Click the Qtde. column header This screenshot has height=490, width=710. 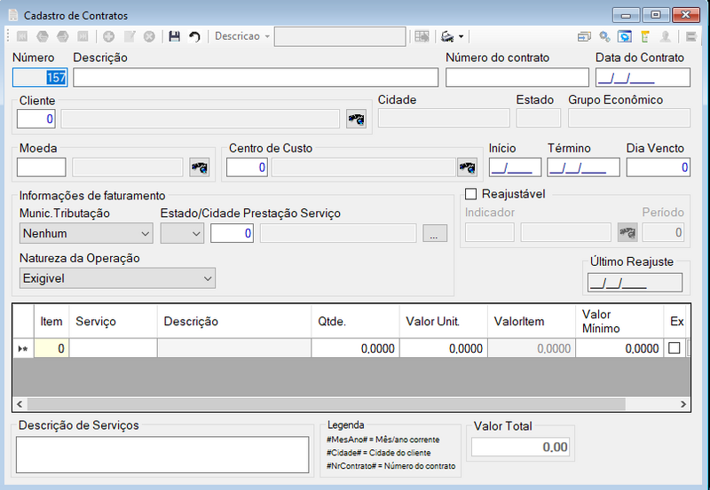pos(356,321)
